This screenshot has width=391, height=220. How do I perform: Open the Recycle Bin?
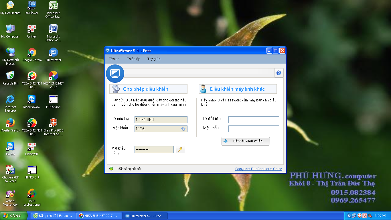[x=10, y=78]
